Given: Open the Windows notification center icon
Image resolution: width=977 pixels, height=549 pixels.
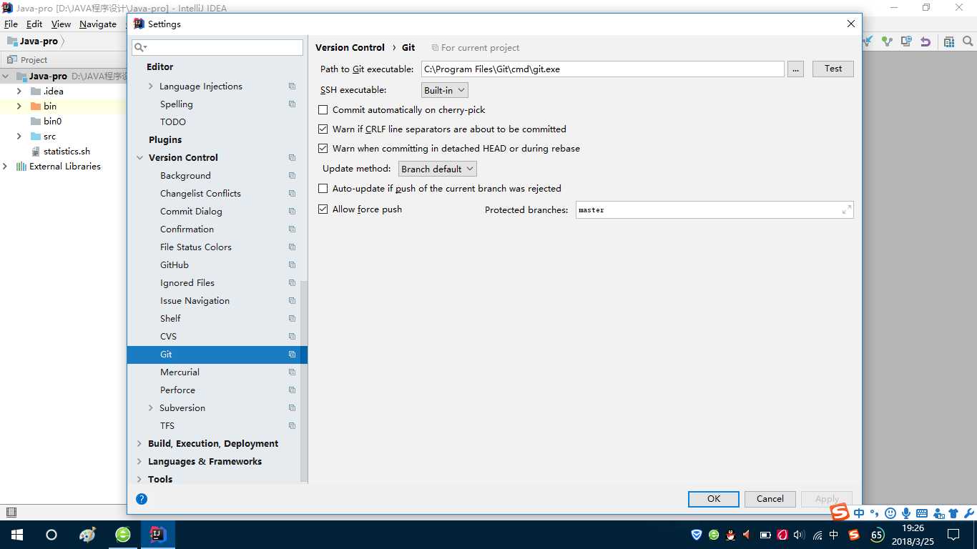Looking at the screenshot, I should (x=953, y=535).
